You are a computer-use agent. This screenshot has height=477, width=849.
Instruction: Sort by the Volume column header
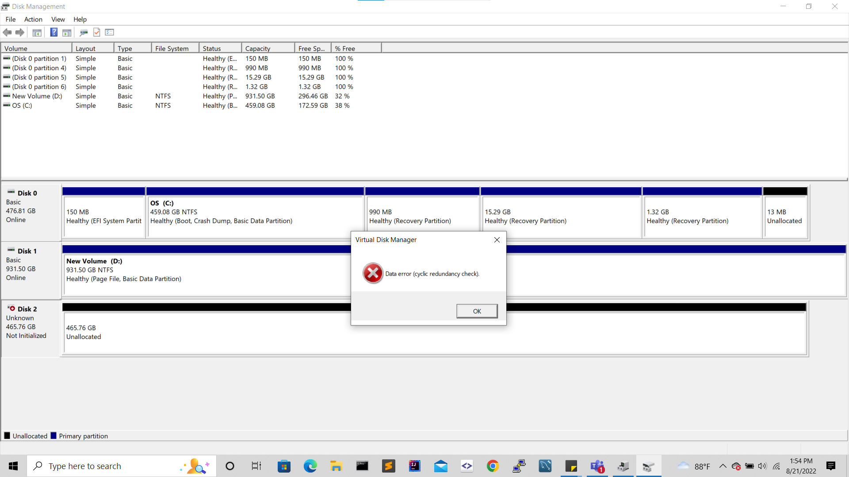click(37, 49)
